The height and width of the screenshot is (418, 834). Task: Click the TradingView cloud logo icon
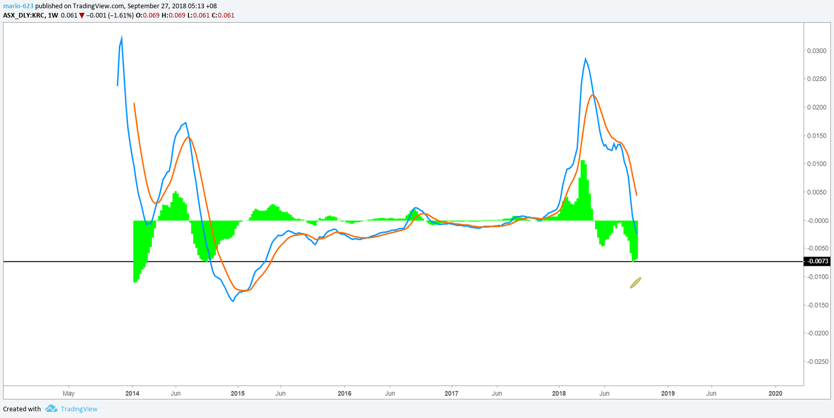[x=51, y=409]
